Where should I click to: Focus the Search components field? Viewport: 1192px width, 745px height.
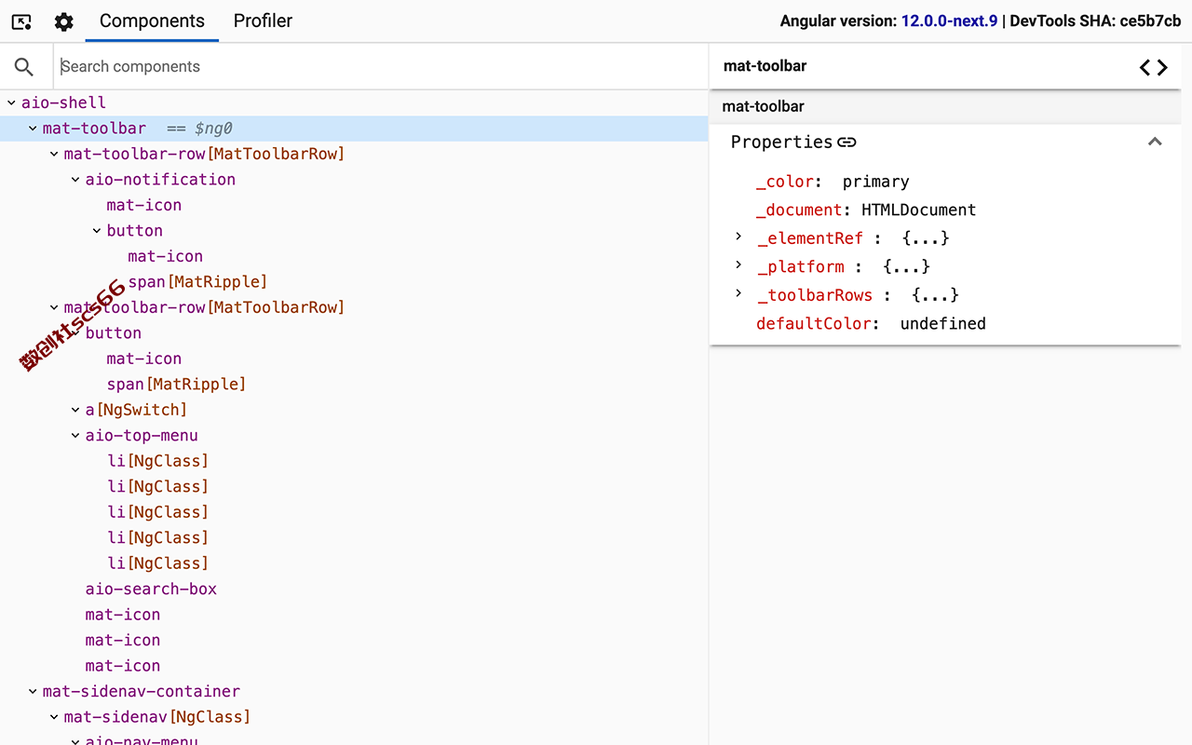coord(380,66)
